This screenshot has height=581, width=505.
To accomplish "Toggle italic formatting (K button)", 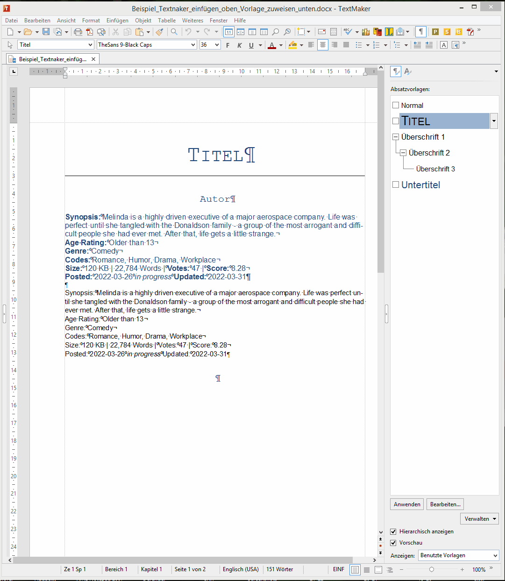I will click(x=239, y=45).
